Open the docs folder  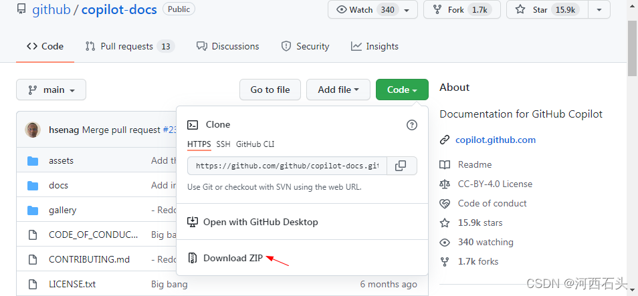click(x=58, y=185)
